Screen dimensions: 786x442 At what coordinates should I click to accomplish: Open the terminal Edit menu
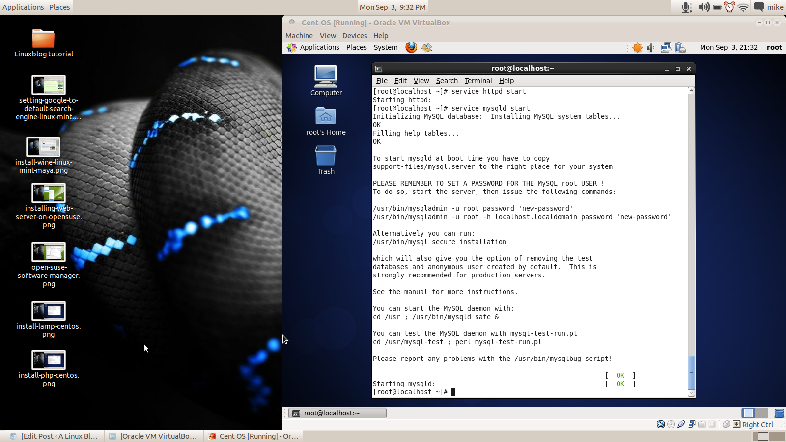point(400,81)
